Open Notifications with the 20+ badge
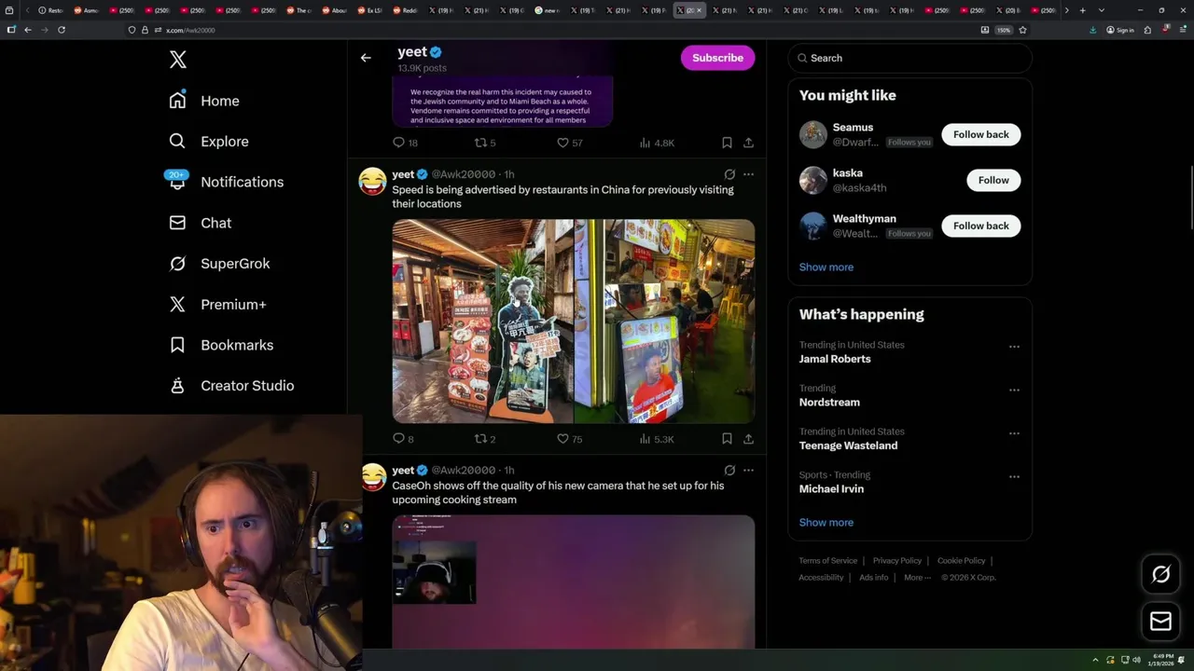 [x=226, y=182]
